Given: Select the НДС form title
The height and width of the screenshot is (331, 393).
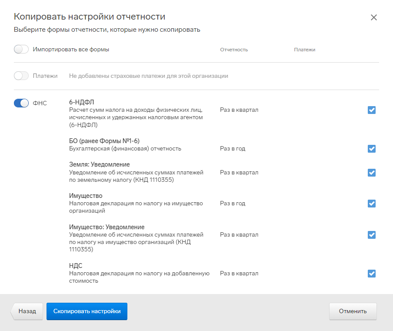Looking at the screenshot, I should point(76,266).
